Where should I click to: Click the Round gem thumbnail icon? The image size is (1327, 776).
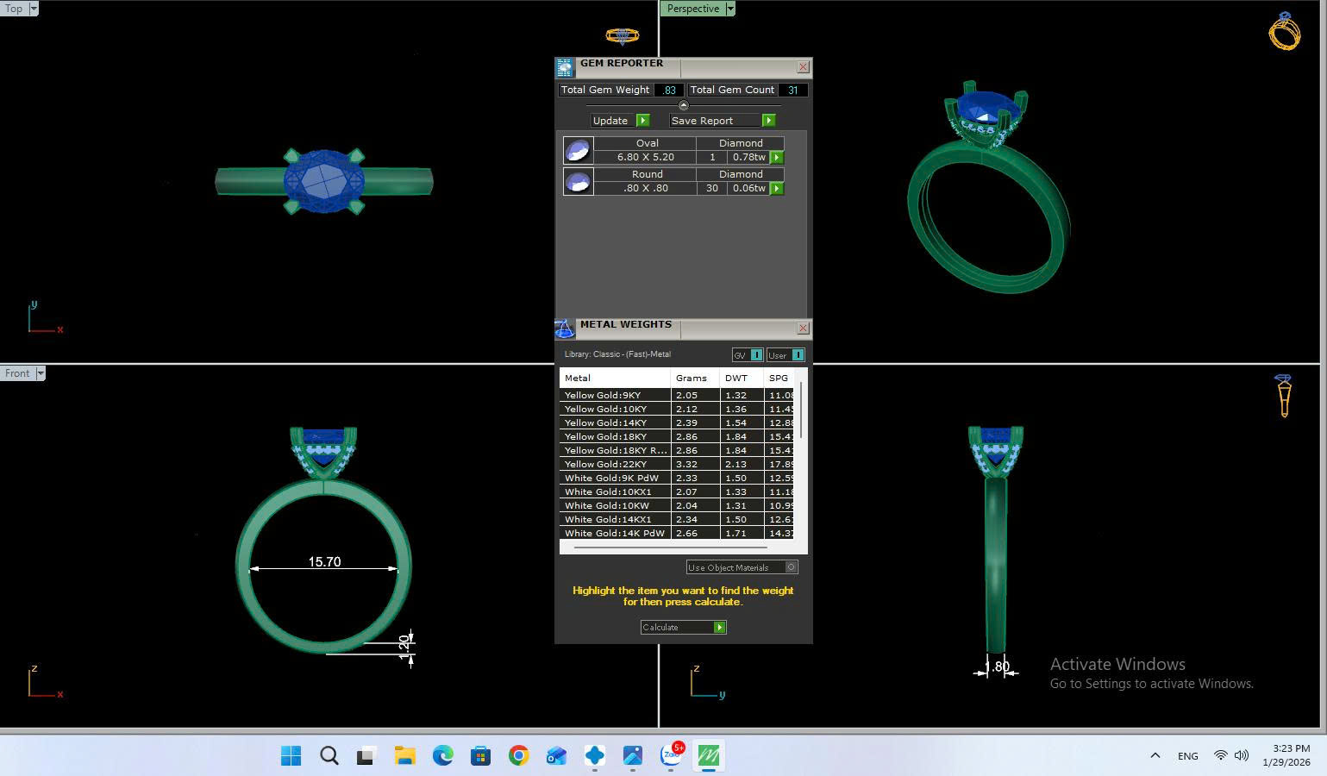coord(578,181)
